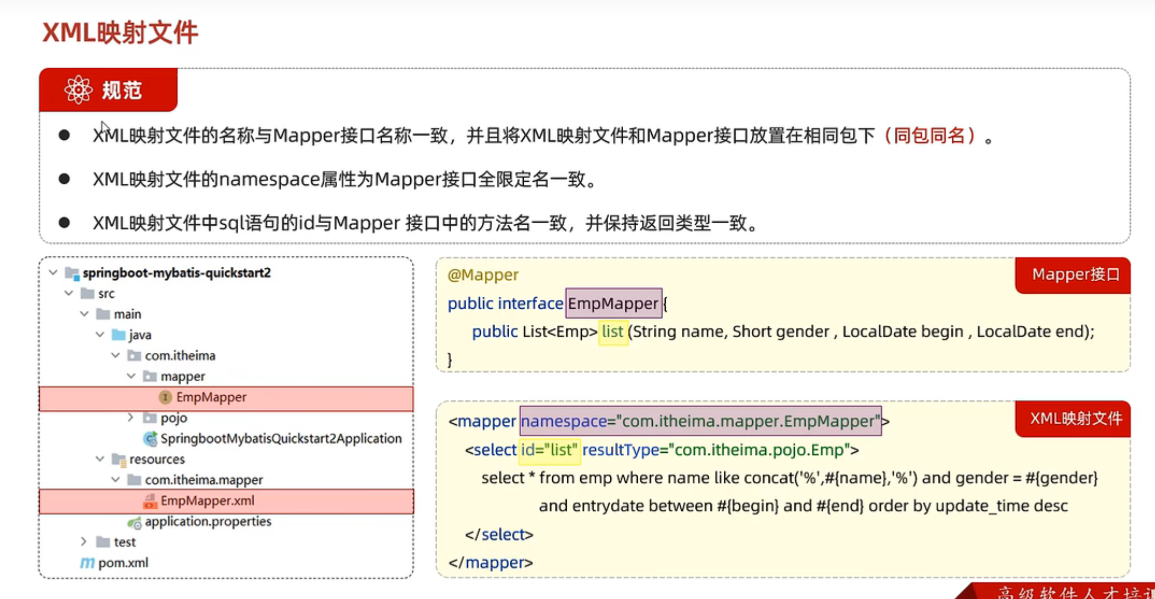
Task: Click the resources folder icon
Action: tap(118, 459)
